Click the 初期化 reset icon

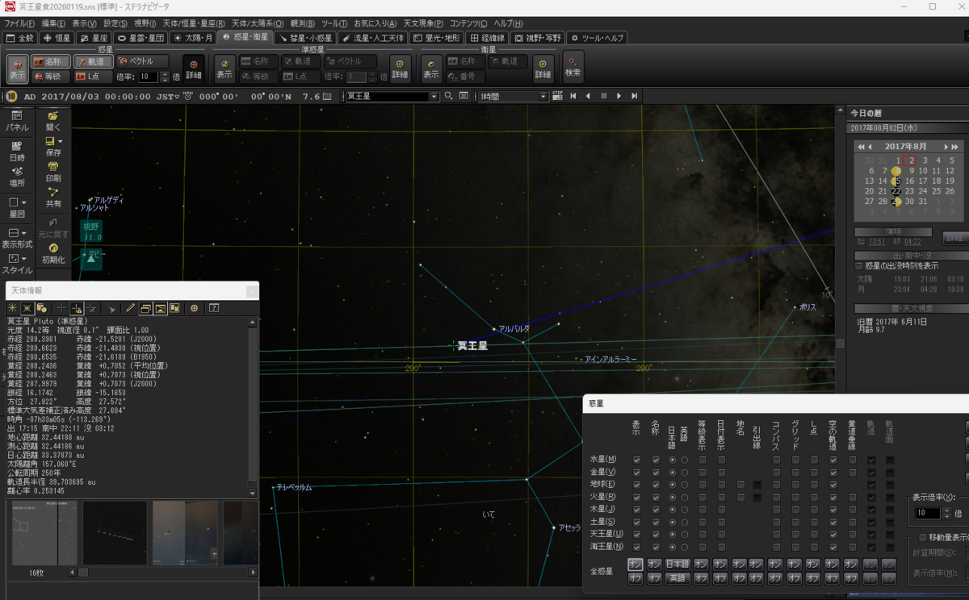pos(53,254)
